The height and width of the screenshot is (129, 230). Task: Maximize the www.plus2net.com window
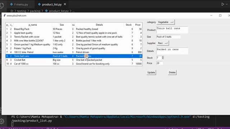pyautogui.click(x=220, y=15)
